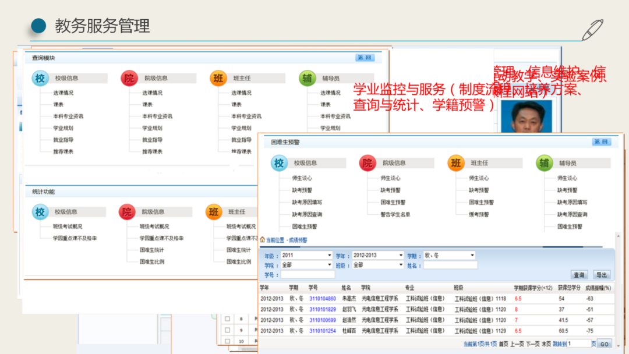The height and width of the screenshot is (354, 629).
Task: Click the home icon beside 当前位置
Action: [x=262, y=240]
